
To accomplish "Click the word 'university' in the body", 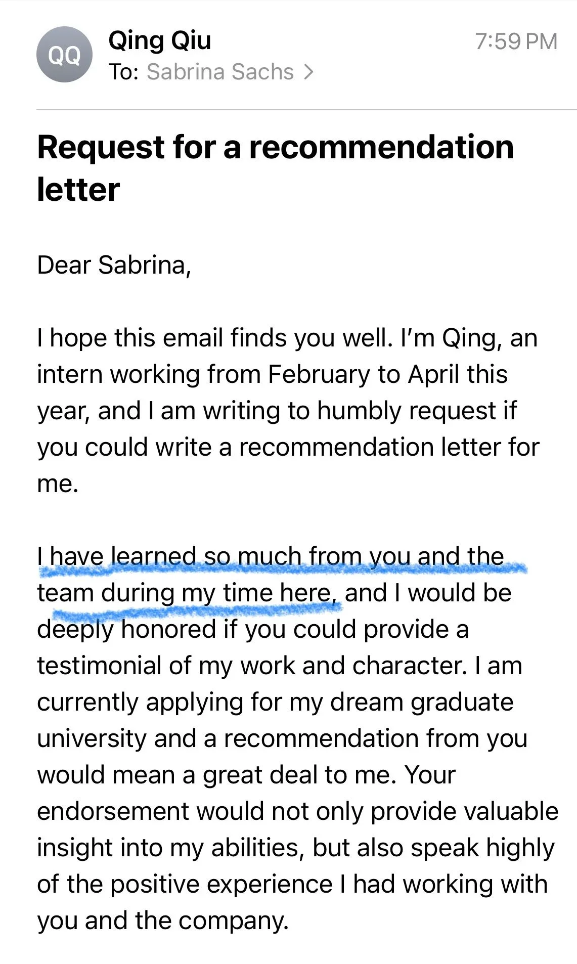I will [x=92, y=738].
